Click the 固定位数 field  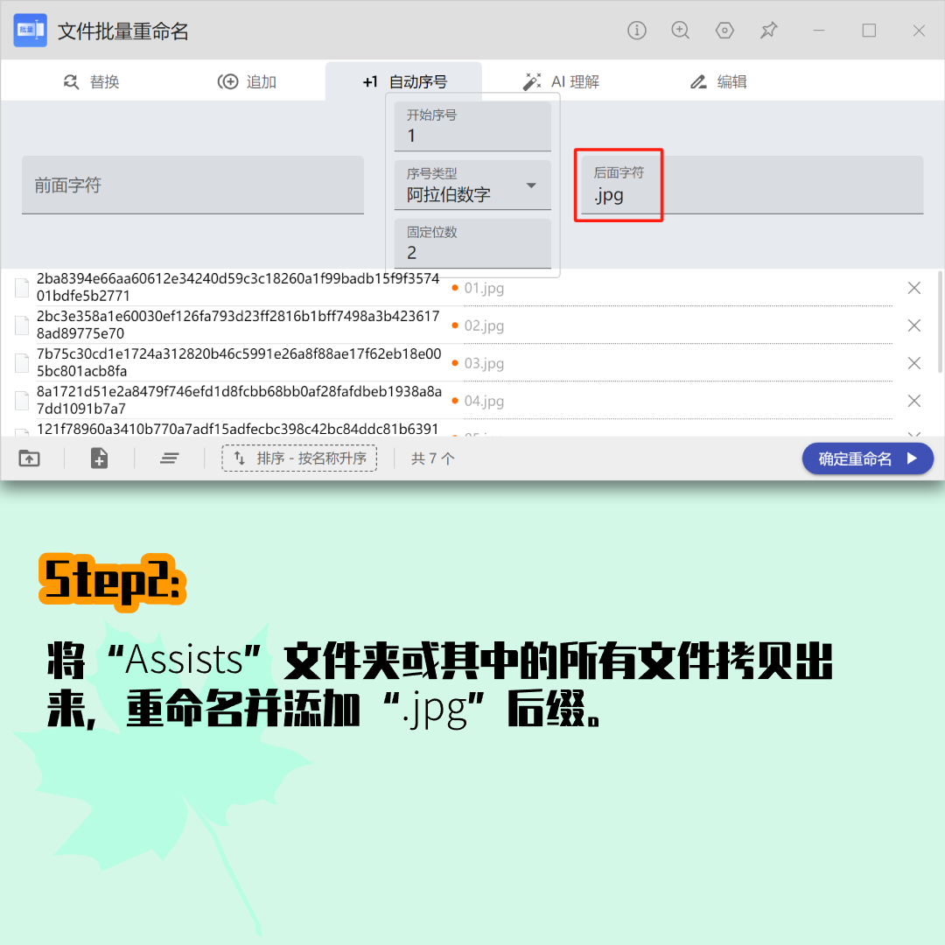tap(472, 244)
